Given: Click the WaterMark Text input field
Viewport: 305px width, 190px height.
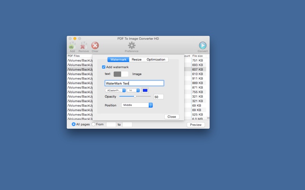Looking at the screenshot, I should [x=134, y=83].
